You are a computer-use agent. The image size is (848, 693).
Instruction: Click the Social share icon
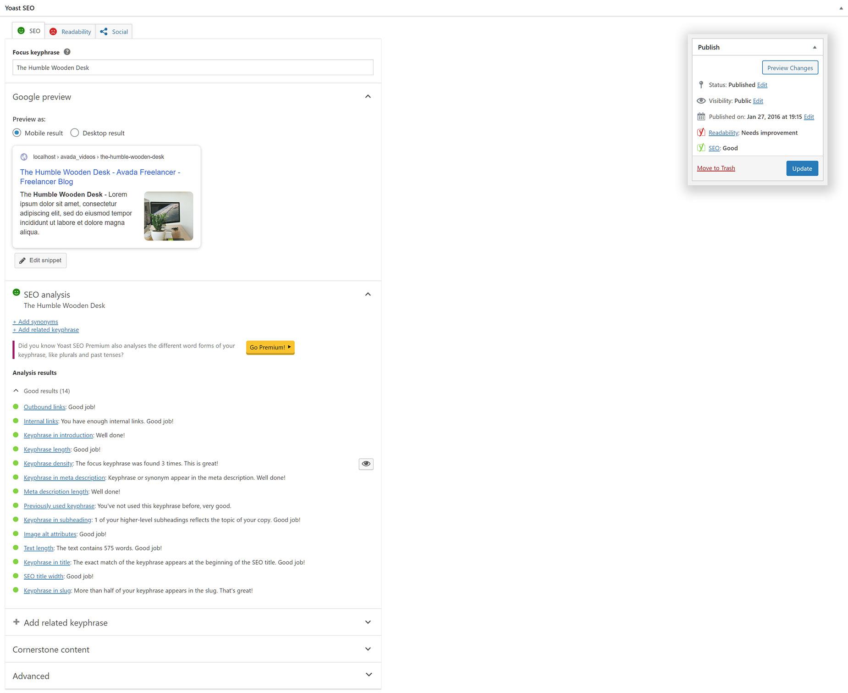104,32
